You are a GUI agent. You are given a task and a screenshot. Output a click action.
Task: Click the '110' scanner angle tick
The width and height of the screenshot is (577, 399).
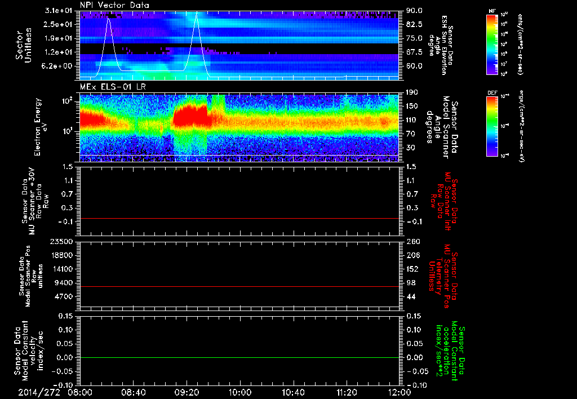click(412, 120)
